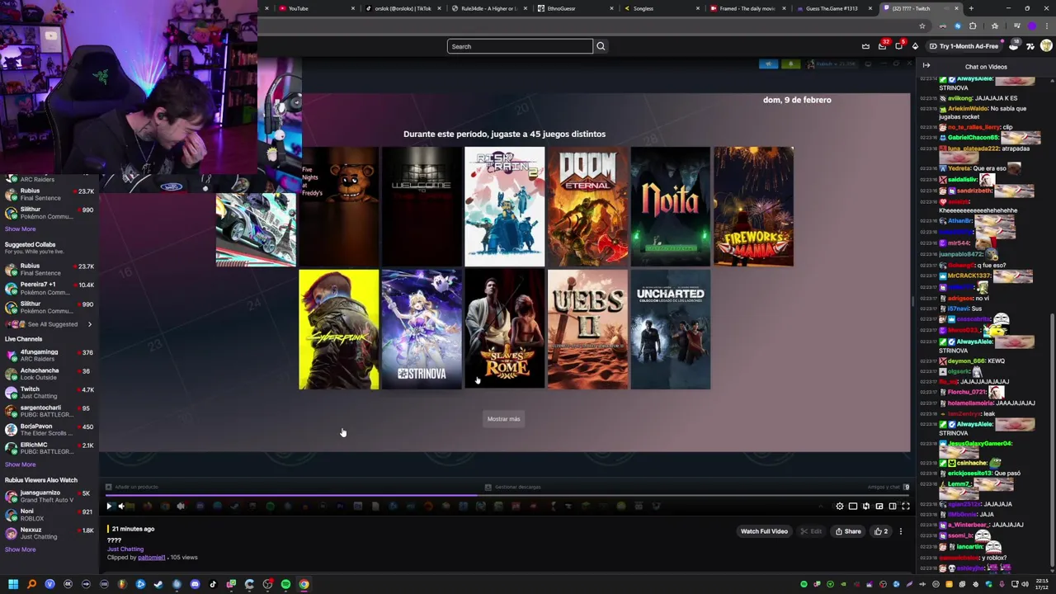Open clipper paltomiel1 profile link
1056x594 pixels.
point(151,558)
